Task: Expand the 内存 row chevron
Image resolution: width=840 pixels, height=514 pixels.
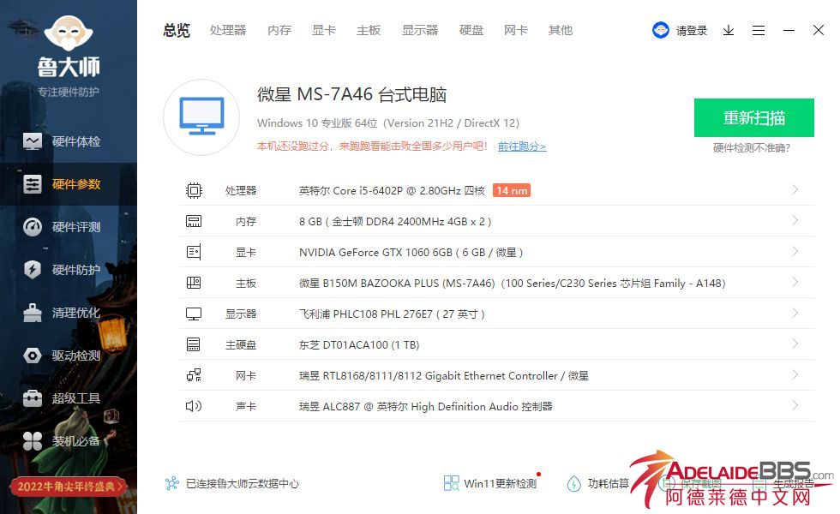Action: pos(795,221)
